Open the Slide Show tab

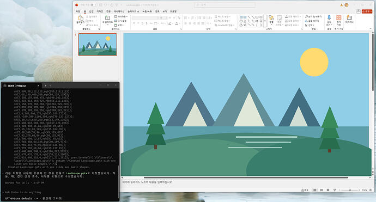coord(134,11)
